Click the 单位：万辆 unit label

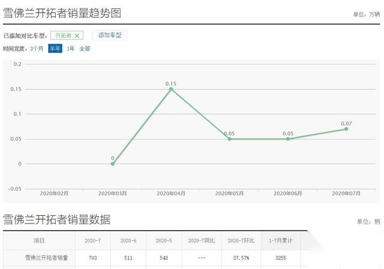coord(367,14)
